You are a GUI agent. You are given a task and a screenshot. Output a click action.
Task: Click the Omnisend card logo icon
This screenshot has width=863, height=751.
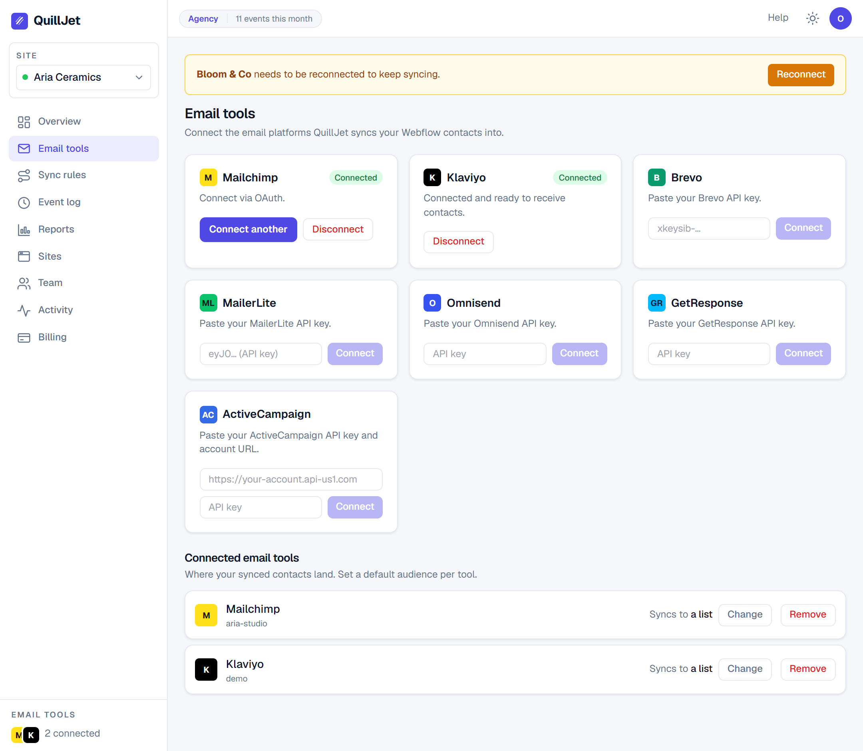point(432,302)
